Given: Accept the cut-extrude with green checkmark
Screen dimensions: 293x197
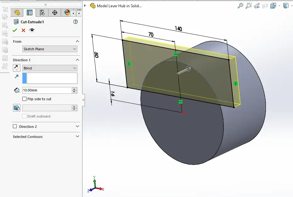Looking at the screenshot, I should click(x=15, y=30).
